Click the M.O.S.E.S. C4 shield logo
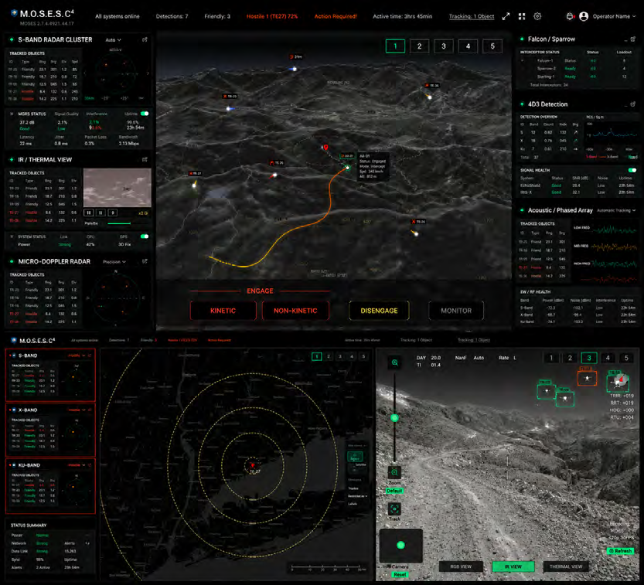 tap(14, 13)
